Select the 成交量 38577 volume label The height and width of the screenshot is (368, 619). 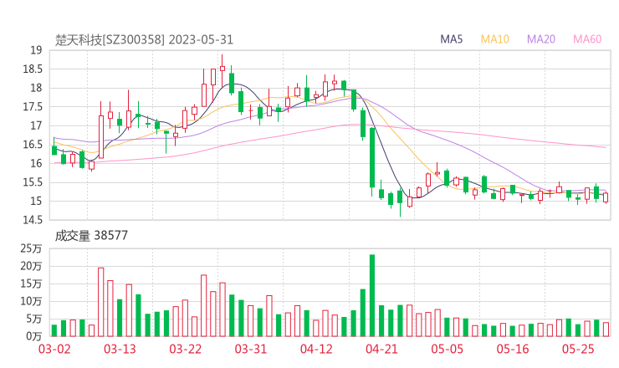tap(91, 236)
